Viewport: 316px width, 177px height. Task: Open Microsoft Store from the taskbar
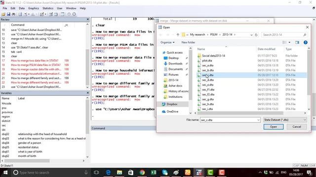click(131, 173)
